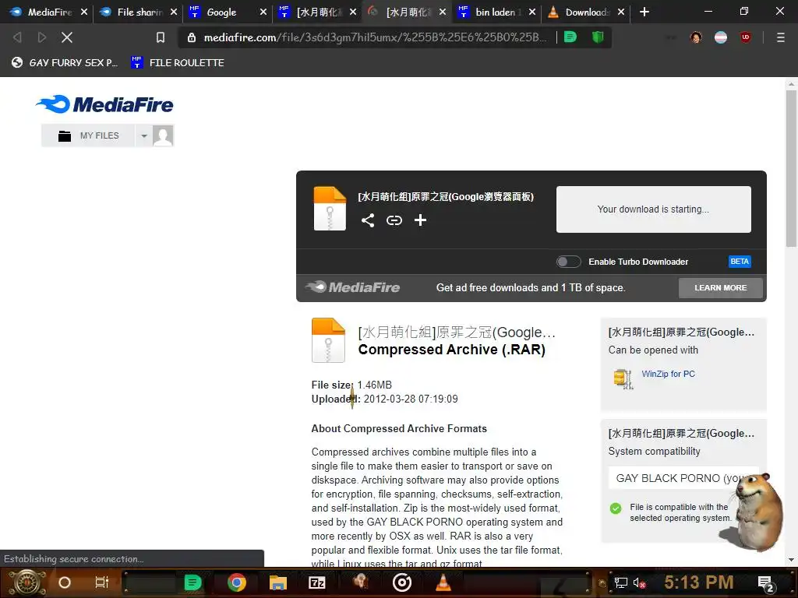
Task: Click the green chat app on the taskbar
Action: 192,582
